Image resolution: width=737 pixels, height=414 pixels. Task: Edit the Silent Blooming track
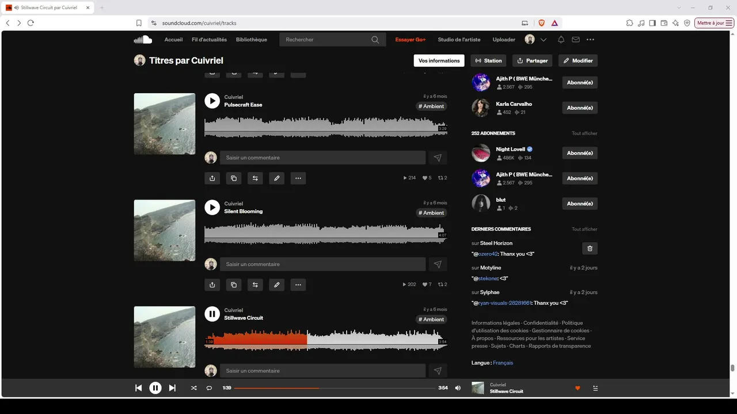(x=276, y=285)
